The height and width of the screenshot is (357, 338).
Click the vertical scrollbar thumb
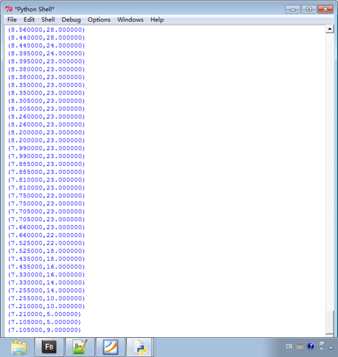(x=330, y=322)
